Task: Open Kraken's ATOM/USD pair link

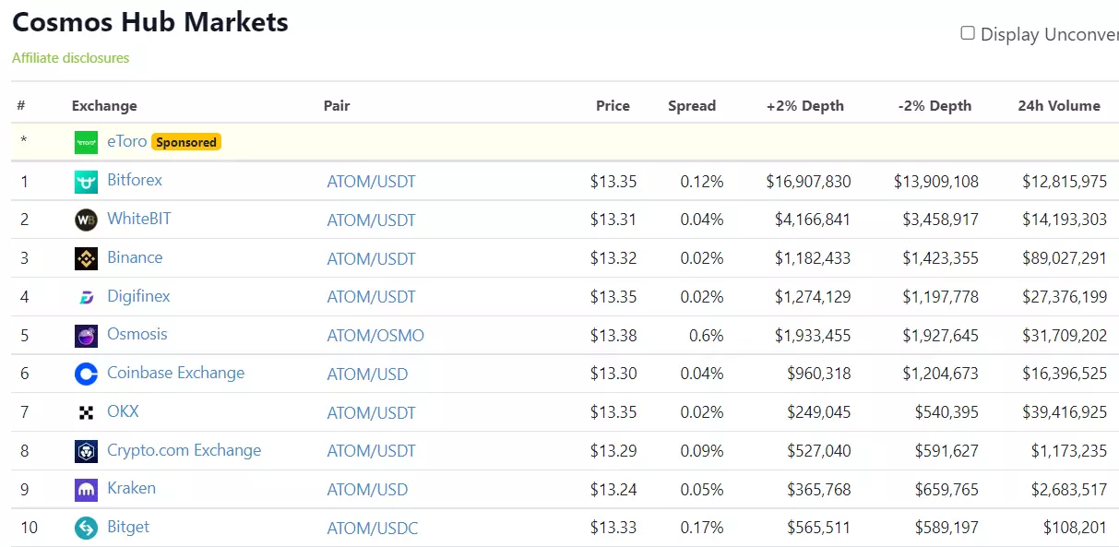Action: point(367,490)
